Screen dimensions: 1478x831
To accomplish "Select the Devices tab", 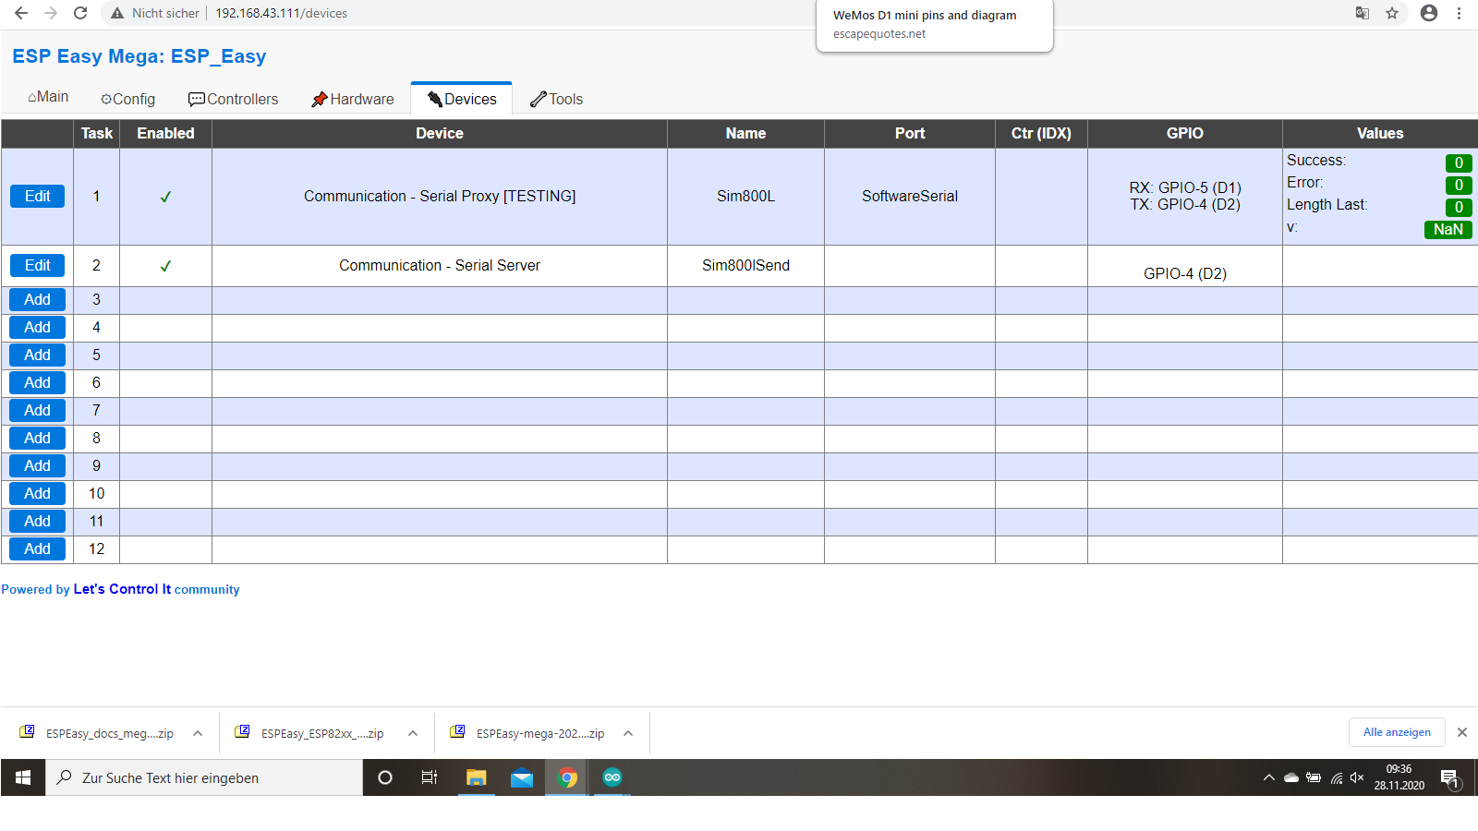I will [462, 99].
